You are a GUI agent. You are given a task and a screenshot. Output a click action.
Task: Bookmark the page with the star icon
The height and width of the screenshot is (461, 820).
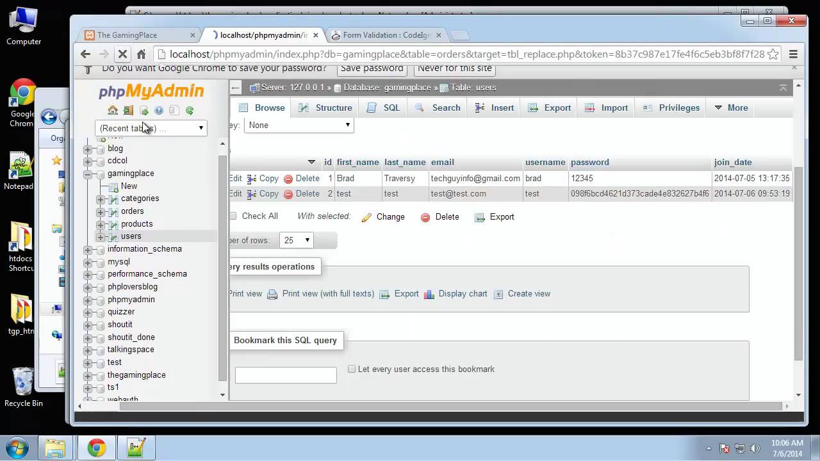(773, 54)
